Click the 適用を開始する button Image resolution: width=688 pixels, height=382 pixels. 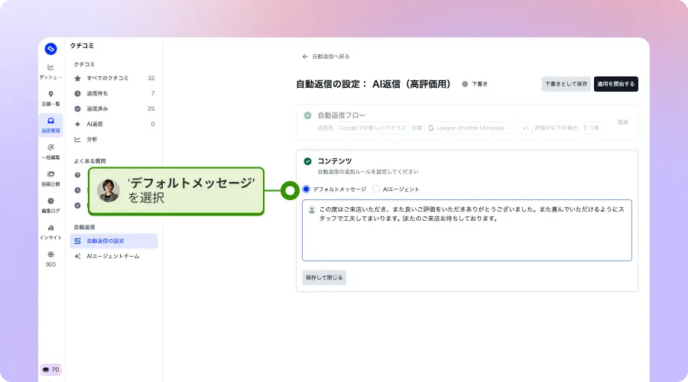coord(615,84)
